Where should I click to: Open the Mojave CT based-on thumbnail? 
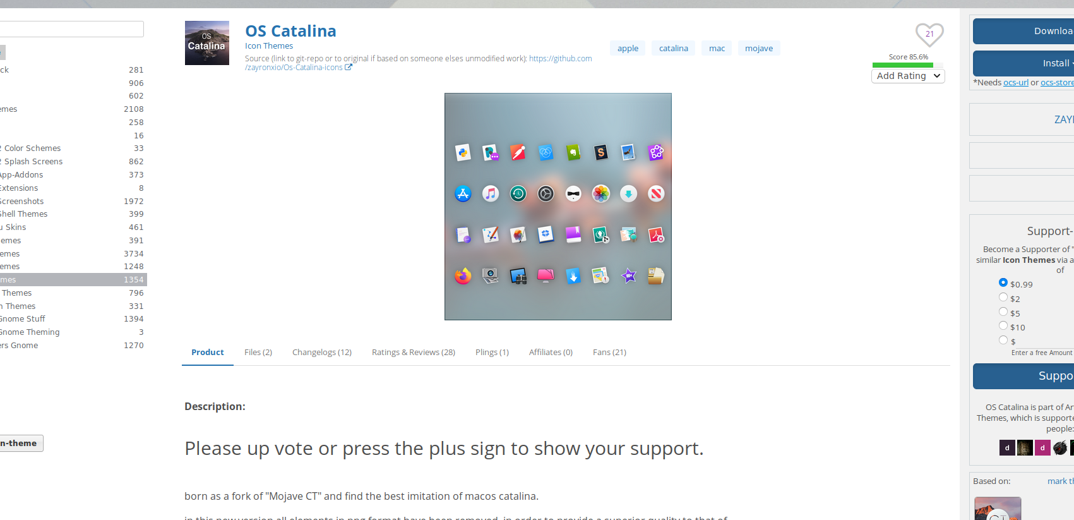click(998, 509)
